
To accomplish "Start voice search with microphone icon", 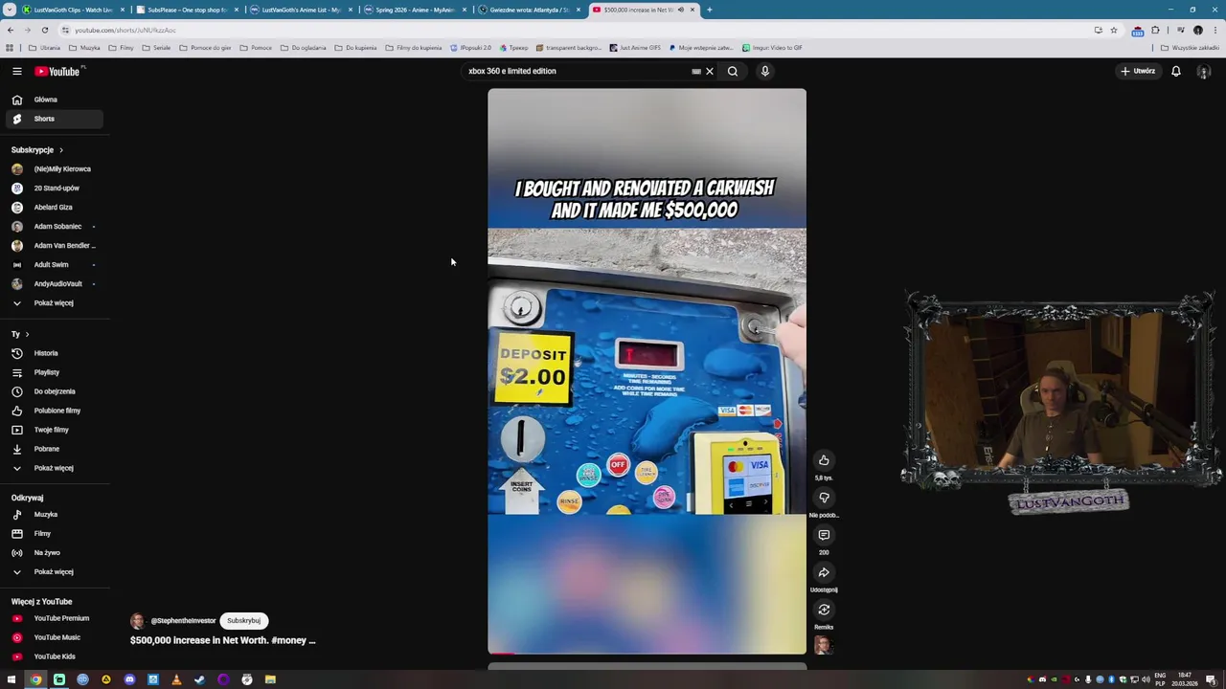I will (765, 71).
